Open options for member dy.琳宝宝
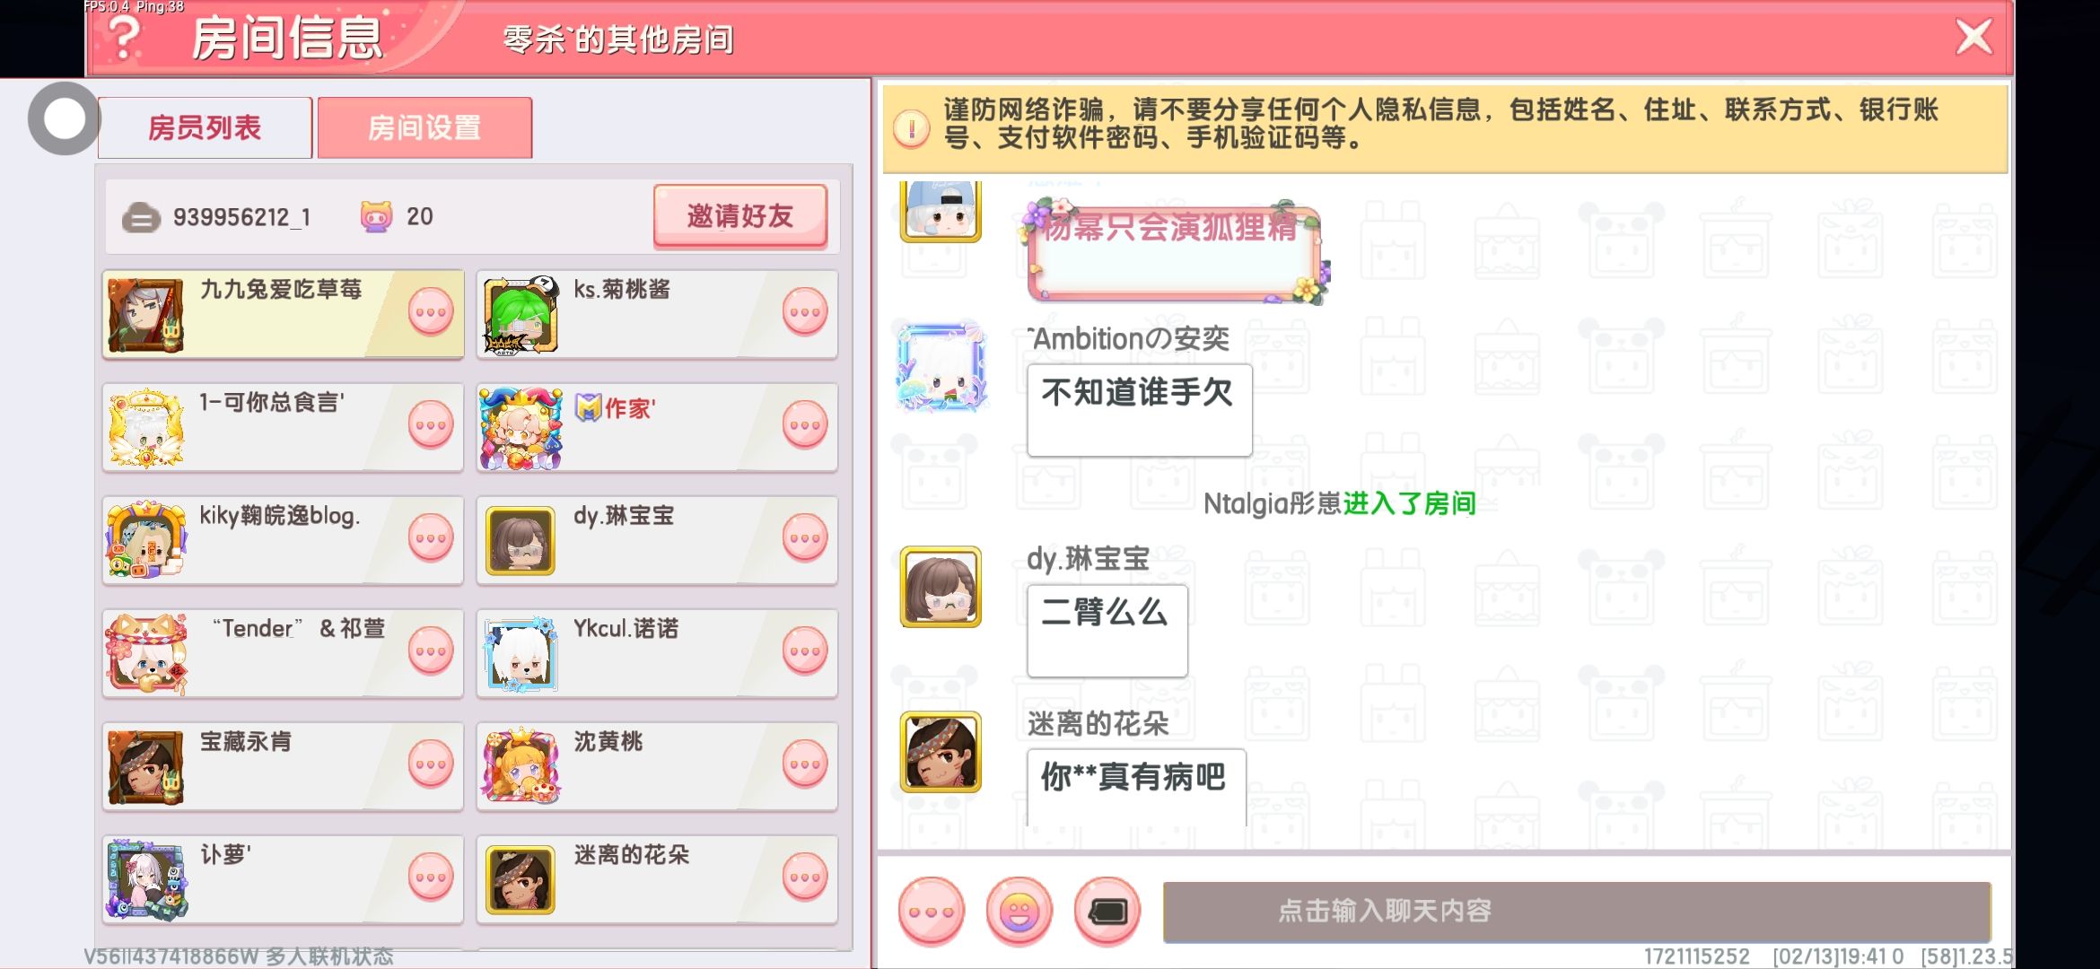 805,538
